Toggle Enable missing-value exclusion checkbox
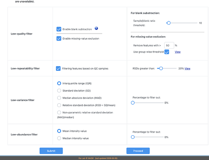Image resolution: width=209 pixels, height=160 pixels. coord(59,38)
